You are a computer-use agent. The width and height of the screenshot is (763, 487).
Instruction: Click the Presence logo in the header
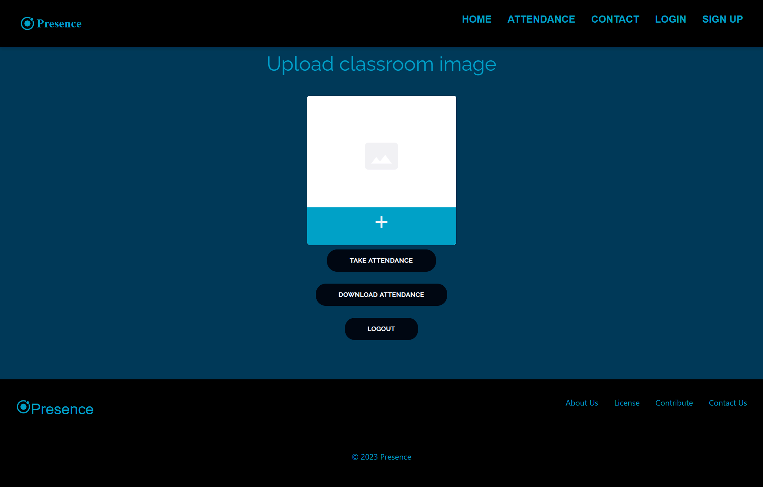pos(51,23)
